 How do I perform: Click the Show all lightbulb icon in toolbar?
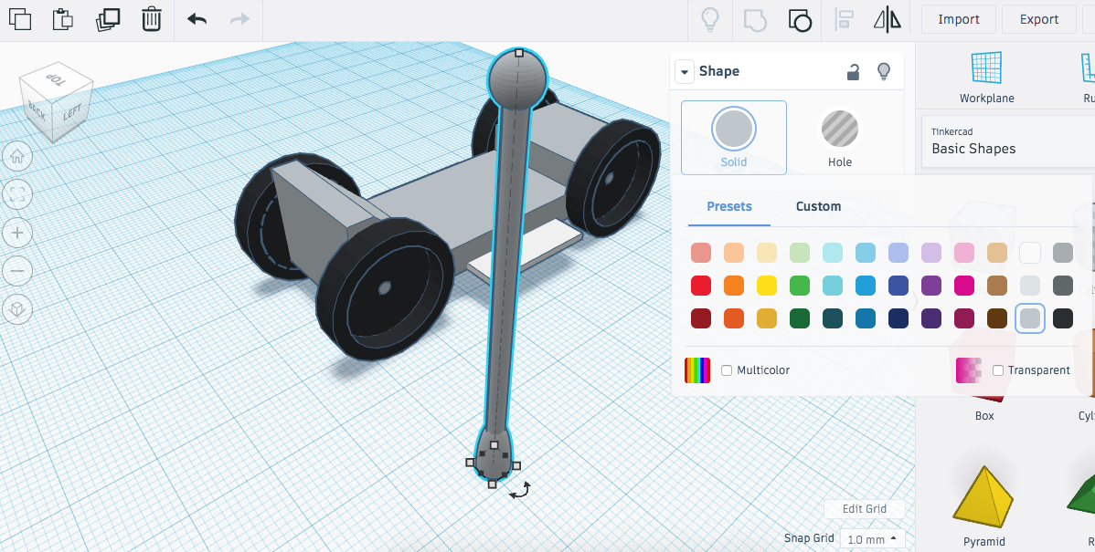pyautogui.click(x=710, y=19)
